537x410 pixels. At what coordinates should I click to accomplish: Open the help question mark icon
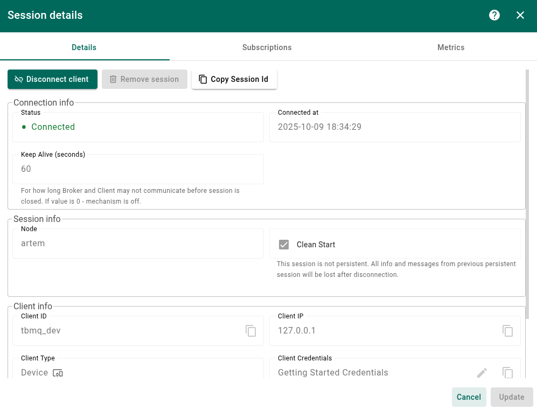494,15
